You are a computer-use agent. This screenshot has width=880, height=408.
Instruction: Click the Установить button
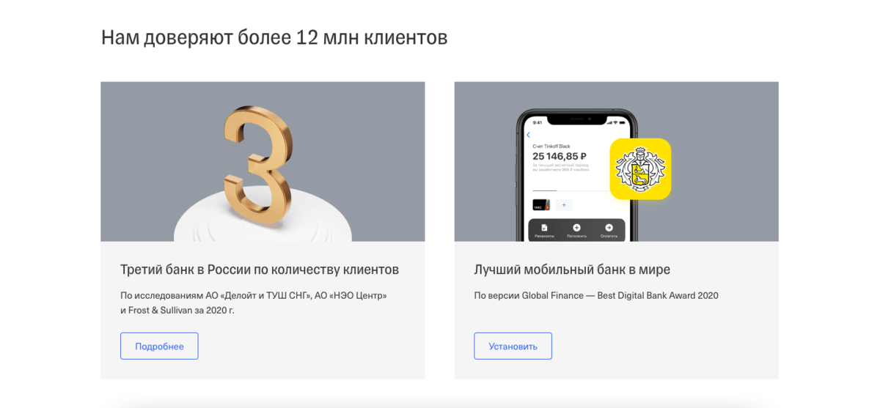pyautogui.click(x=513, y=346)
